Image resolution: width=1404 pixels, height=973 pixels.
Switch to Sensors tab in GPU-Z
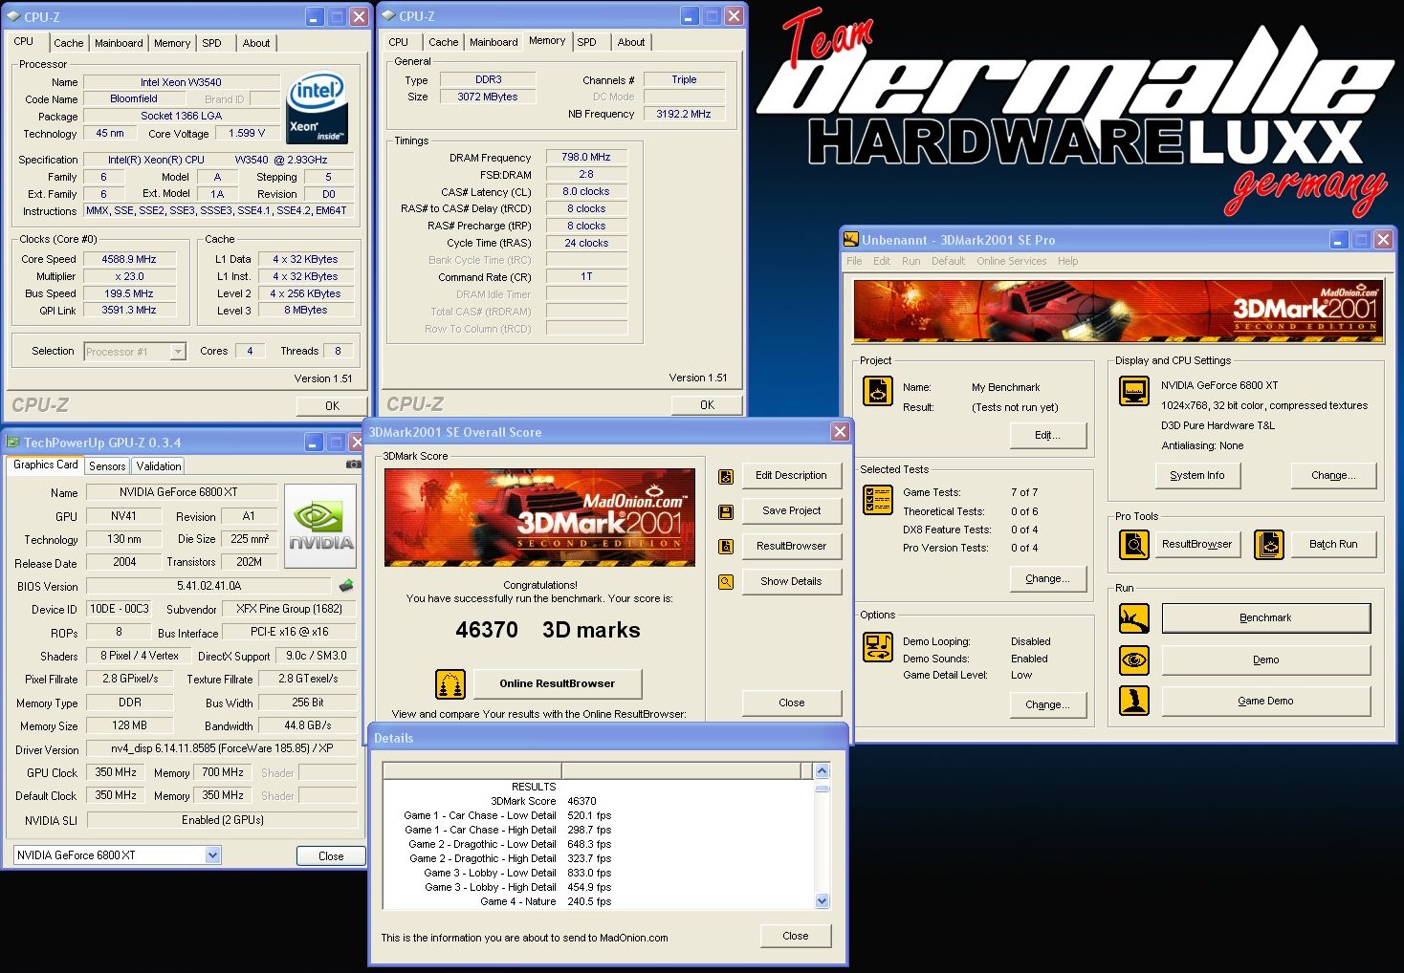107,466
